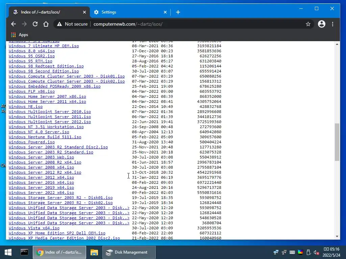Click the scrollbar up arrow

coord(337,44)
